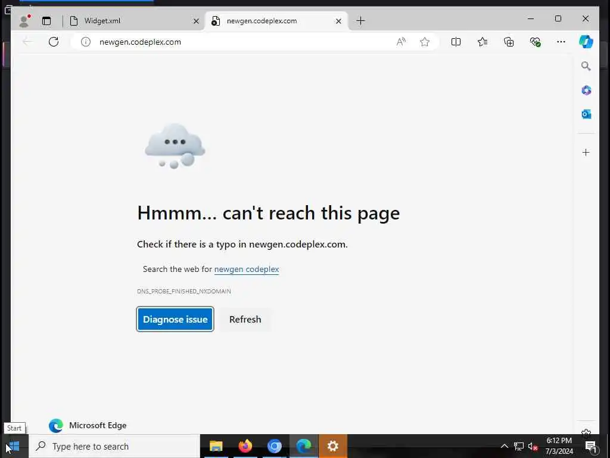The width and height of the screenshot is (610, 458).
Task: Open network status tray icon
Action: (519, 446)
